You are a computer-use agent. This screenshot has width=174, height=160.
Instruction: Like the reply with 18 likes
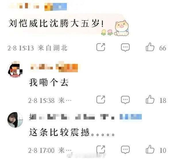[x=150, y=99]
